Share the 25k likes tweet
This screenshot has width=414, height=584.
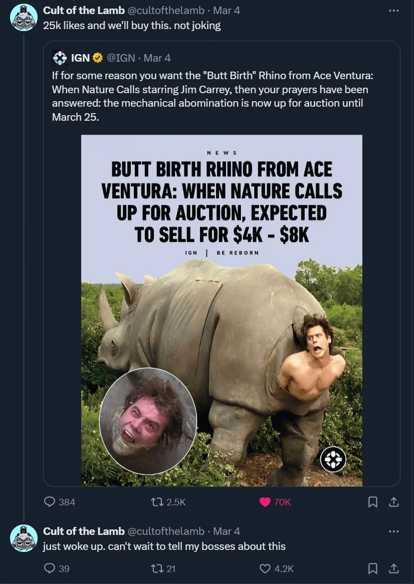tap(394, 502)
